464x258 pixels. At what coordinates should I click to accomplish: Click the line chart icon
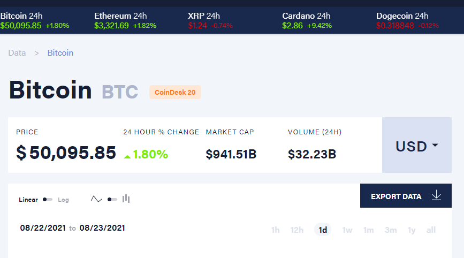[96, 199]
